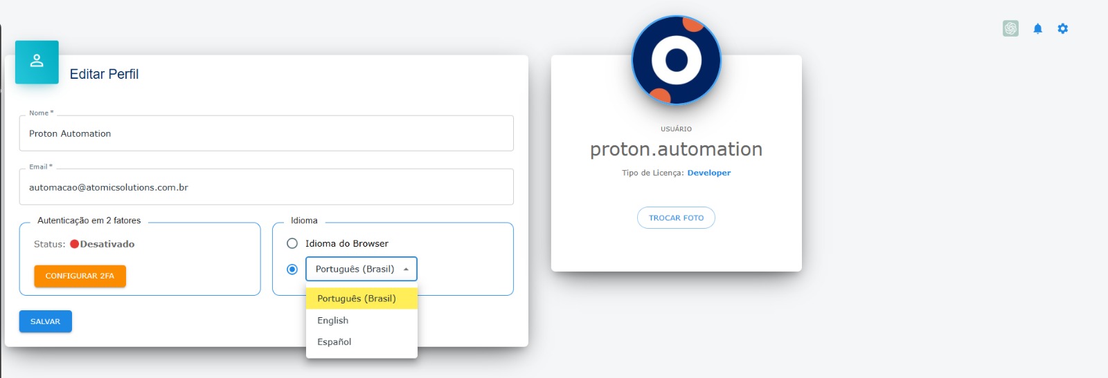Click the CONFIGURAR 2FA button
This screenshot has height=378, width=1108.
[x=80, y=276]
